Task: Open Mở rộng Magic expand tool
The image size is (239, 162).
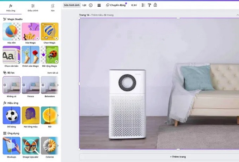Action: [x=49, y=54]
